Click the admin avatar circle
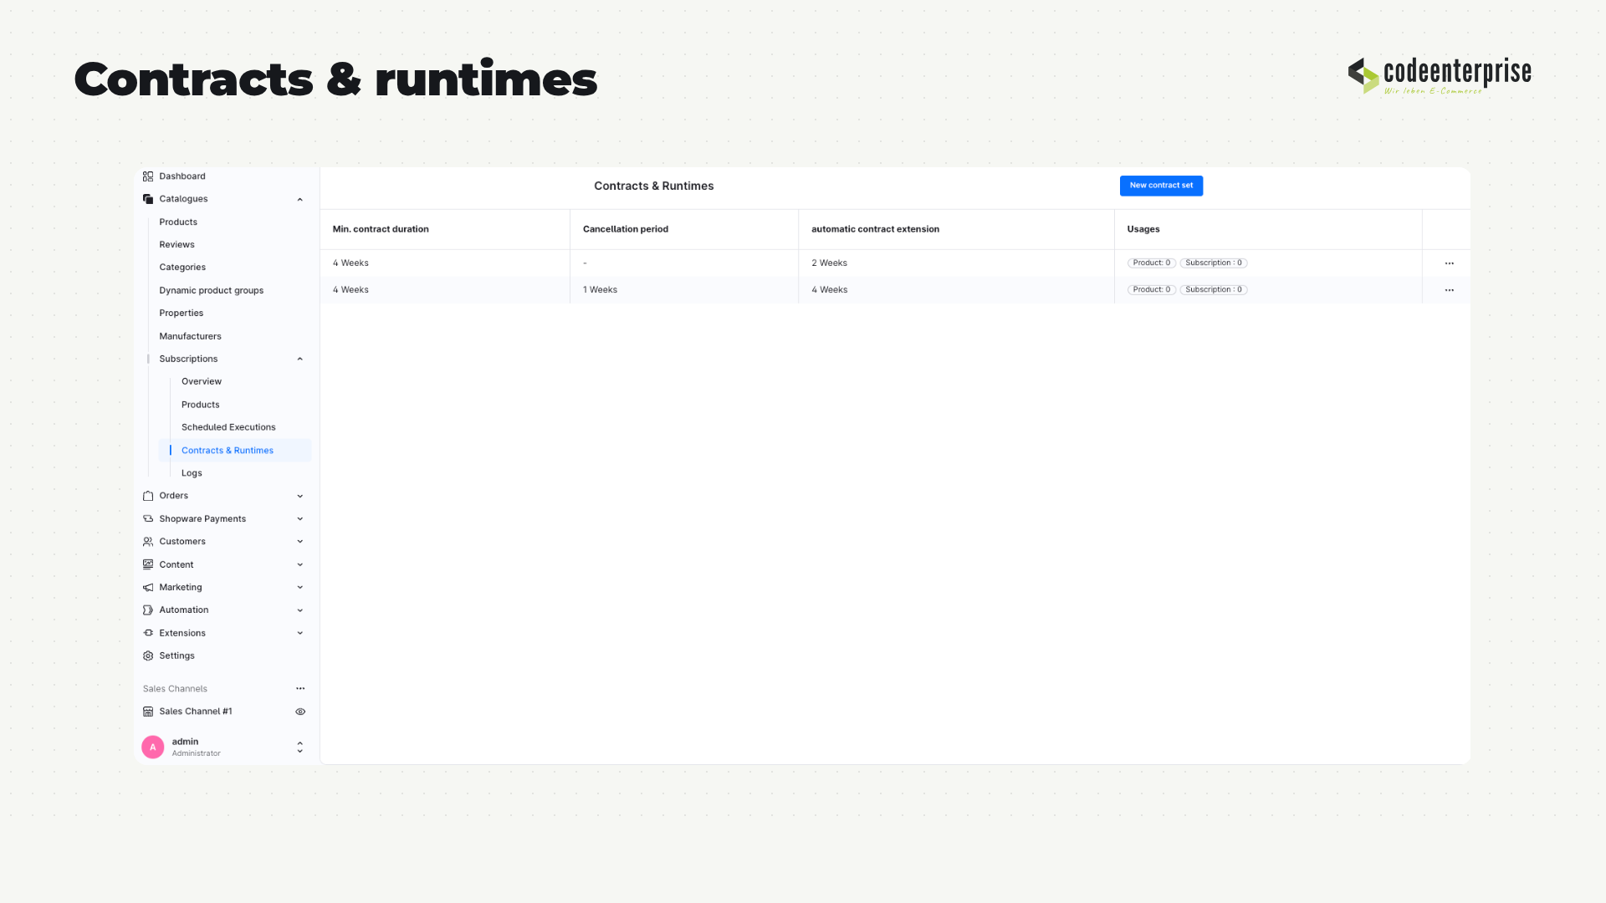1606x903 pixels. 153,747
